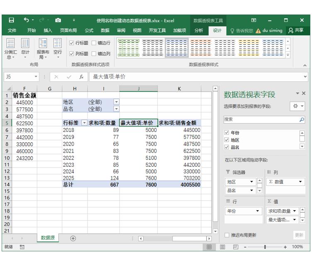
Task: Click the 总计 total 4005500 cell
Action: click(179, 185)
